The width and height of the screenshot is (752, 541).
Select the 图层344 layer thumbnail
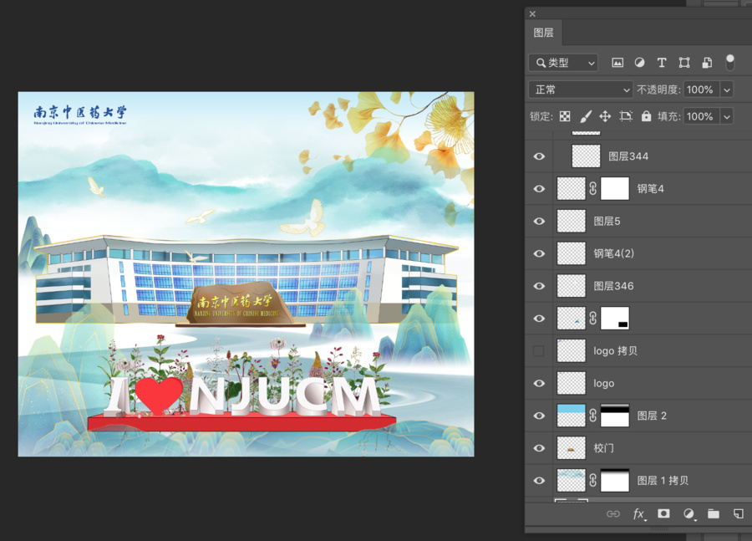tap(586, 156)
